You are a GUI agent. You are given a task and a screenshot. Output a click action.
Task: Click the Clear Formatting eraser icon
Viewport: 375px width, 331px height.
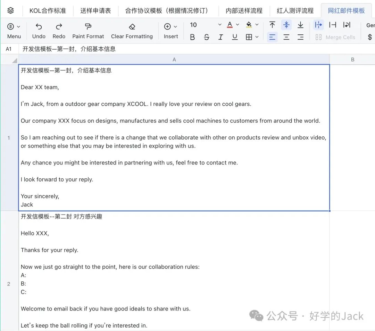click(132, 26)
